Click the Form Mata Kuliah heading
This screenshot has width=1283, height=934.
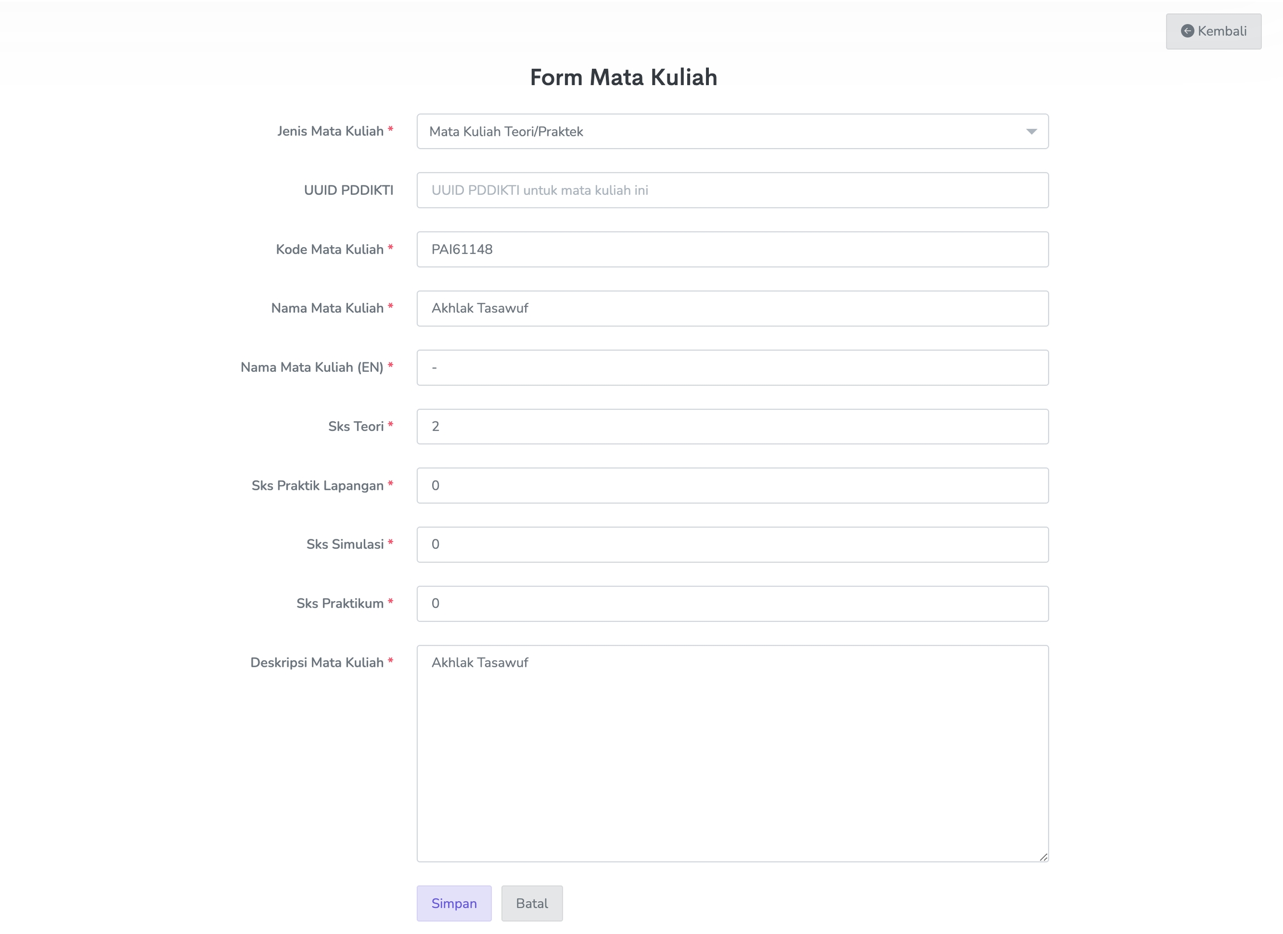pyautogui.click(x=623, y=77)
